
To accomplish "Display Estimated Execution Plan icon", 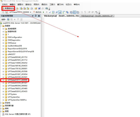I will (x=53, y=12).
